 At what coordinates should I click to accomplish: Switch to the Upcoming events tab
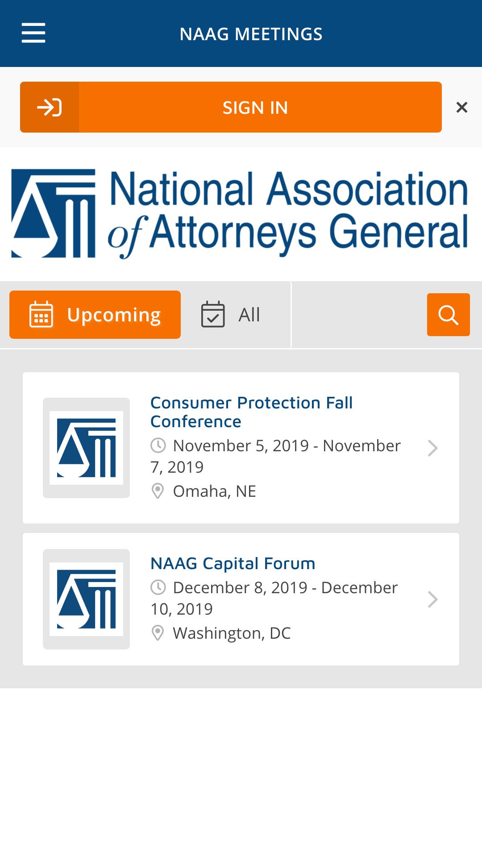(x=95, y=315)
